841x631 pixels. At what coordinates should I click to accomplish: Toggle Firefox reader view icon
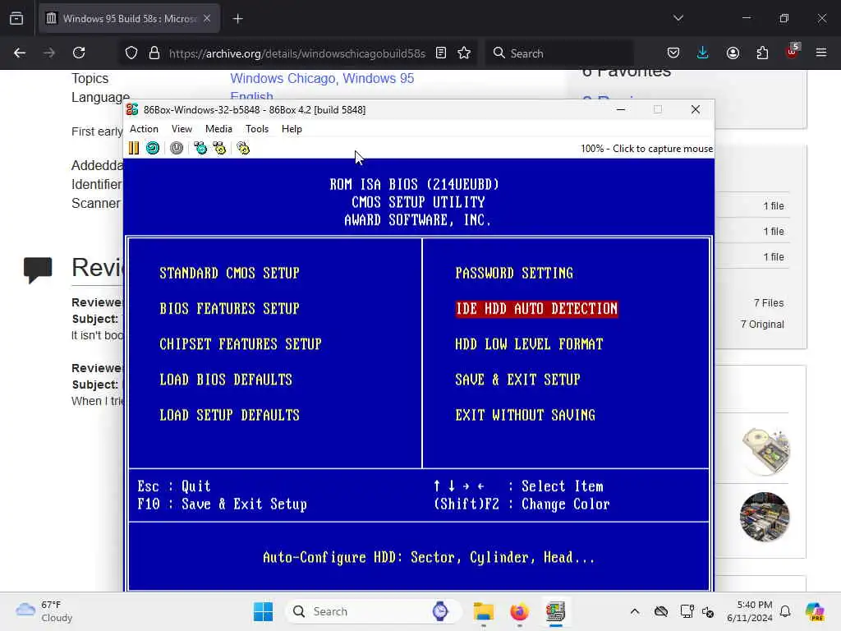441,53
